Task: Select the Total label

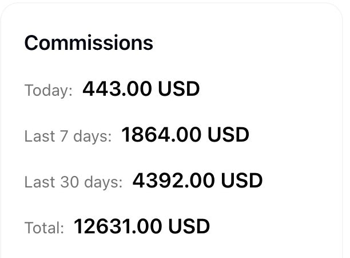Action: [x=44, y=228]
